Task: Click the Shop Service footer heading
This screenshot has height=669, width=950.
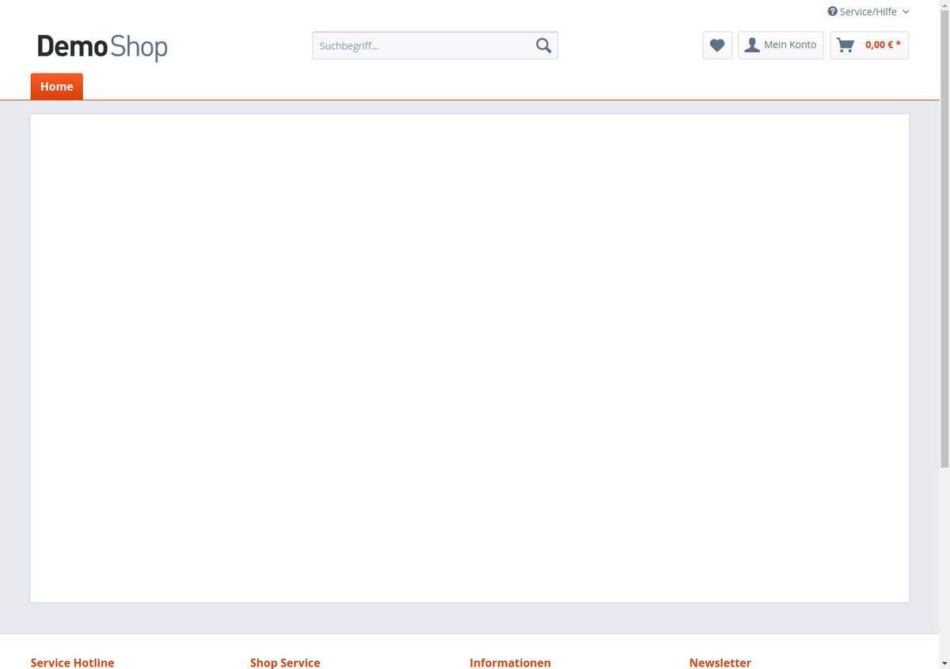Action: 285,663
